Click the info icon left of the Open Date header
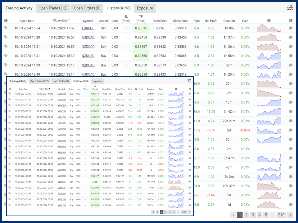This screenshot has height=223, width=298. coord(6,21)
